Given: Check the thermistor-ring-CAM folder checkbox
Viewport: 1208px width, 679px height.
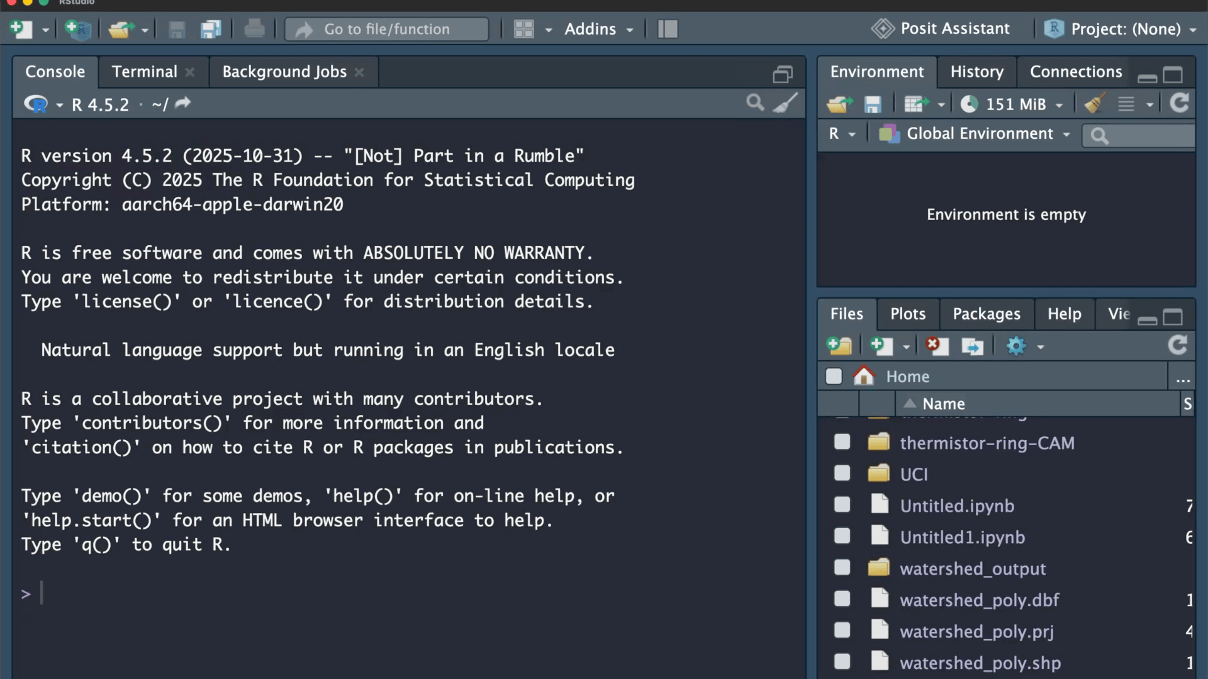Looking at the screenshot, I should pyautogui.click(x=842, y=442).
